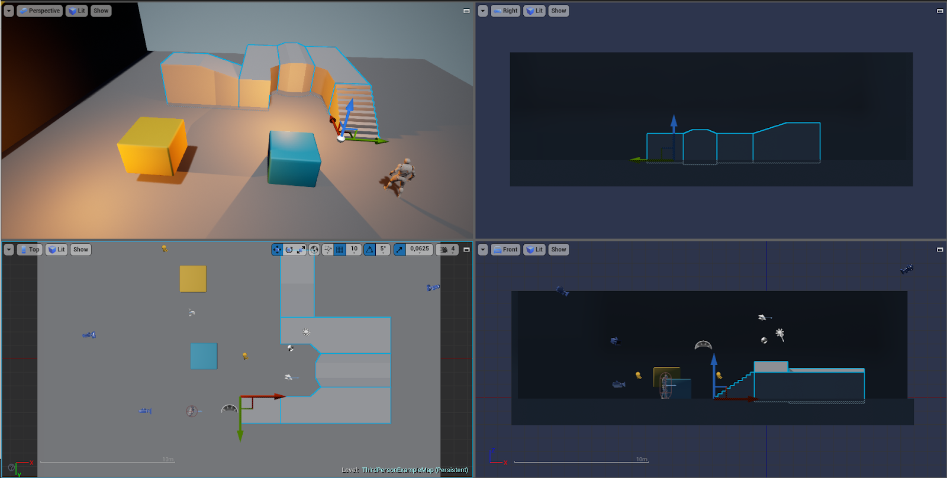947x478 pixels.
Task: Open the Front view type menu
Action: tap(505, 250)
